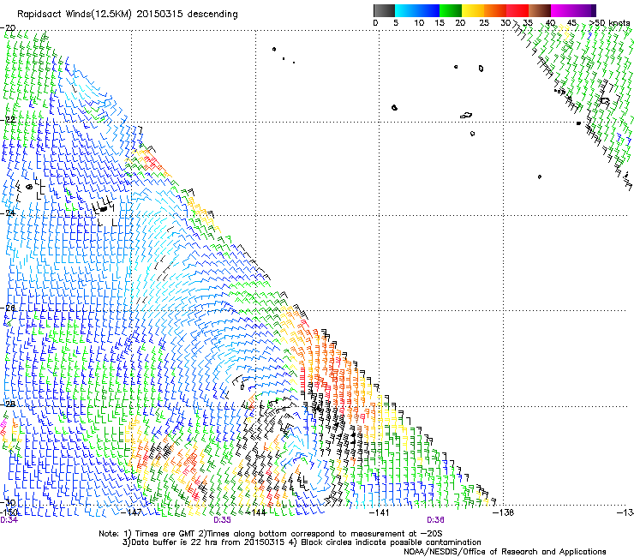634x557 pixels.
Task: Click the '-138' longitude label
Action: [504, 512]
